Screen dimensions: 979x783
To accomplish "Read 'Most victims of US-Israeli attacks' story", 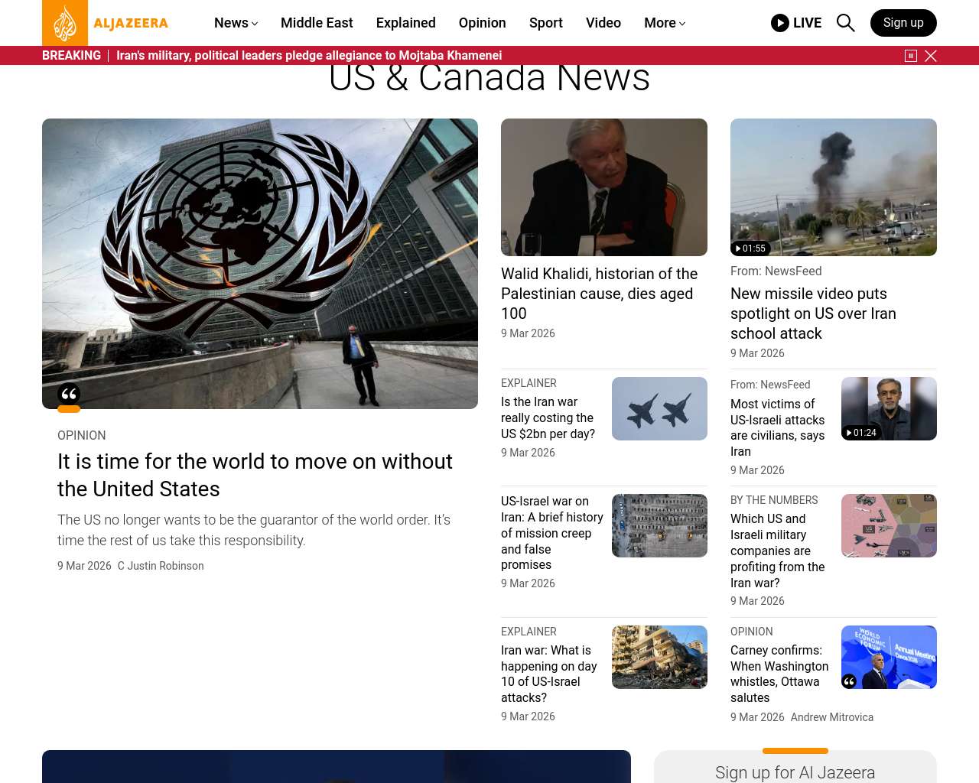I will 778,427.
